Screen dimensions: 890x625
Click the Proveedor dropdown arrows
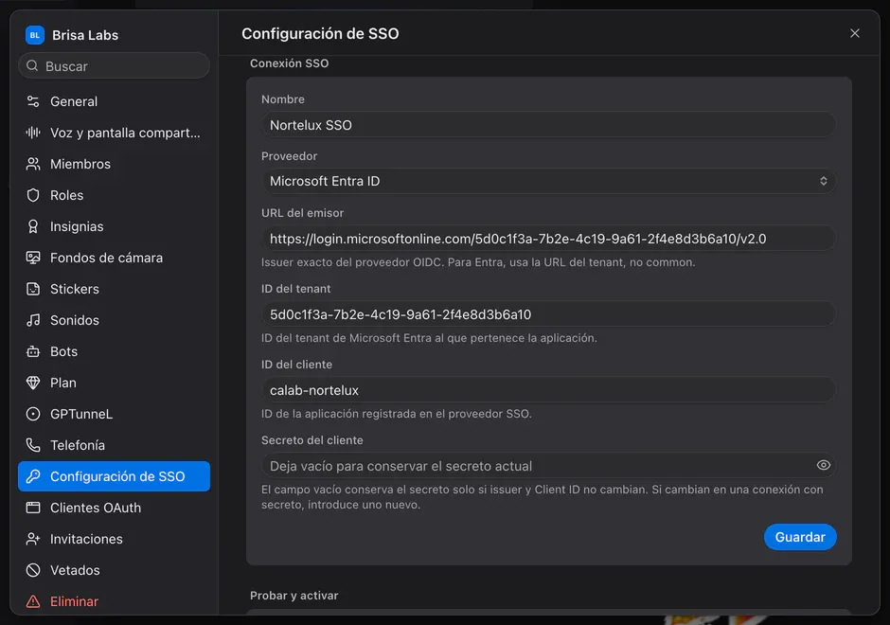[823, 181]
